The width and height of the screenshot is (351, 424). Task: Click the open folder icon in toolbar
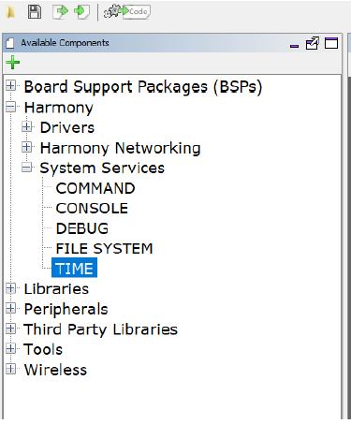click(10, 12)
